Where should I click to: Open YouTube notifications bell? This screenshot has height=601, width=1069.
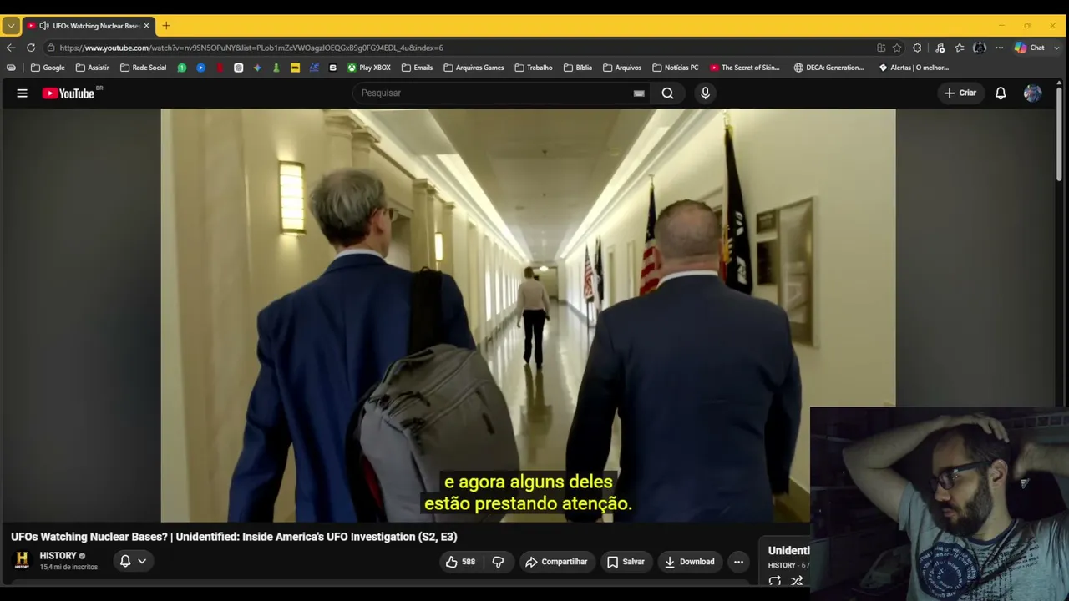[1001, 93]
